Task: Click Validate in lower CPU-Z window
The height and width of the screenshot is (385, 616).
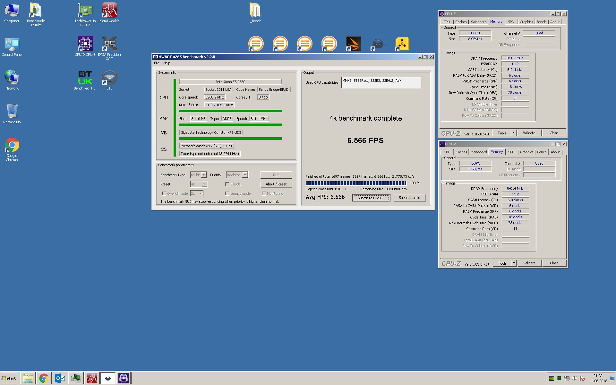Action: click(x=529, y=263)
